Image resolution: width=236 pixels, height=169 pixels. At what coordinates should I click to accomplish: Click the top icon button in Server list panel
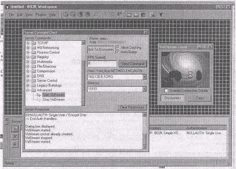[15, 129]
